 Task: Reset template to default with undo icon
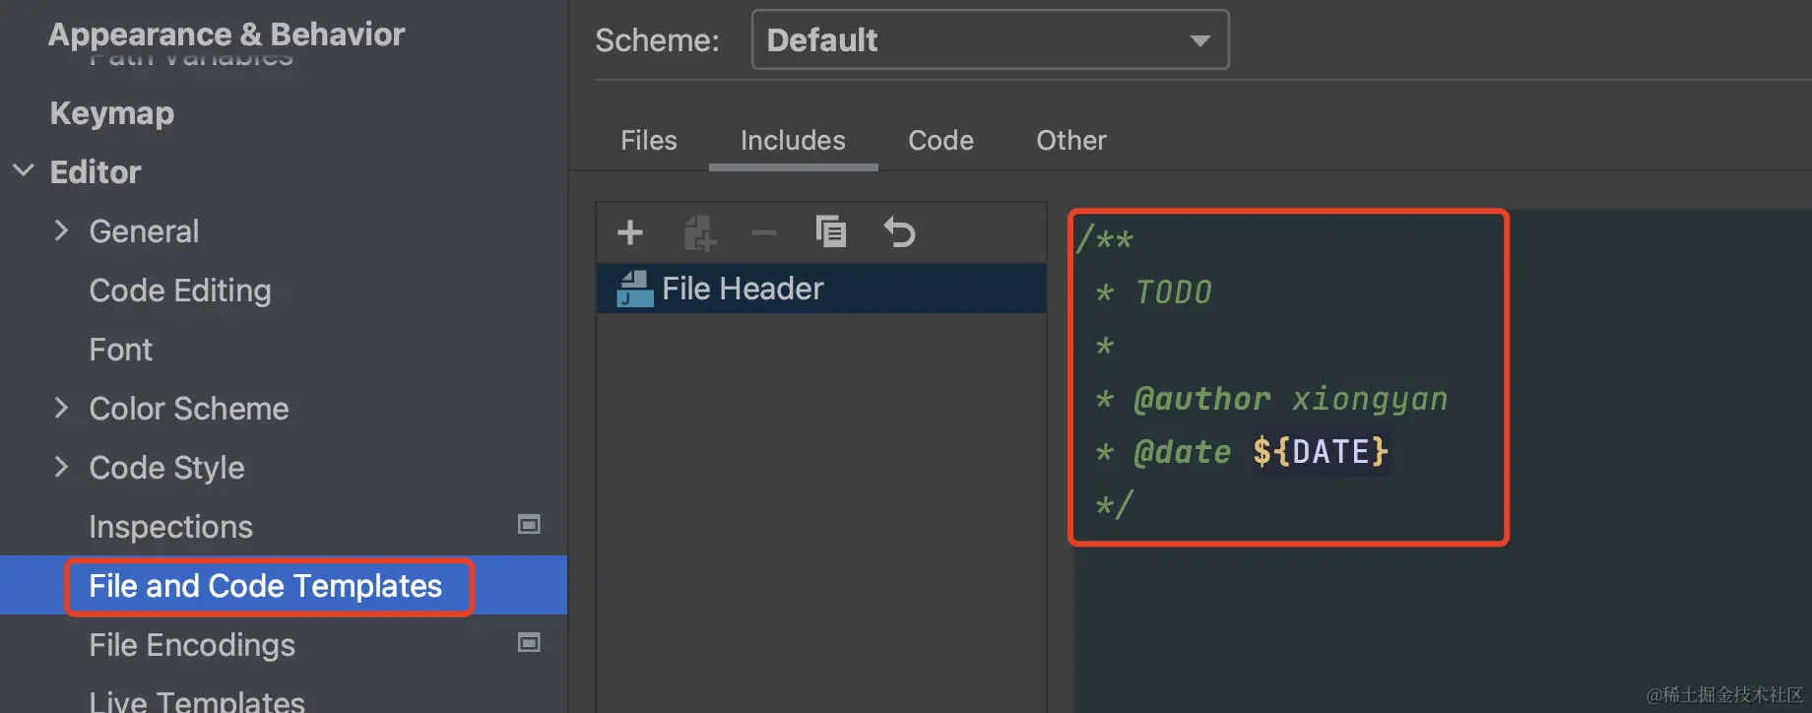[x=899, y=232]
